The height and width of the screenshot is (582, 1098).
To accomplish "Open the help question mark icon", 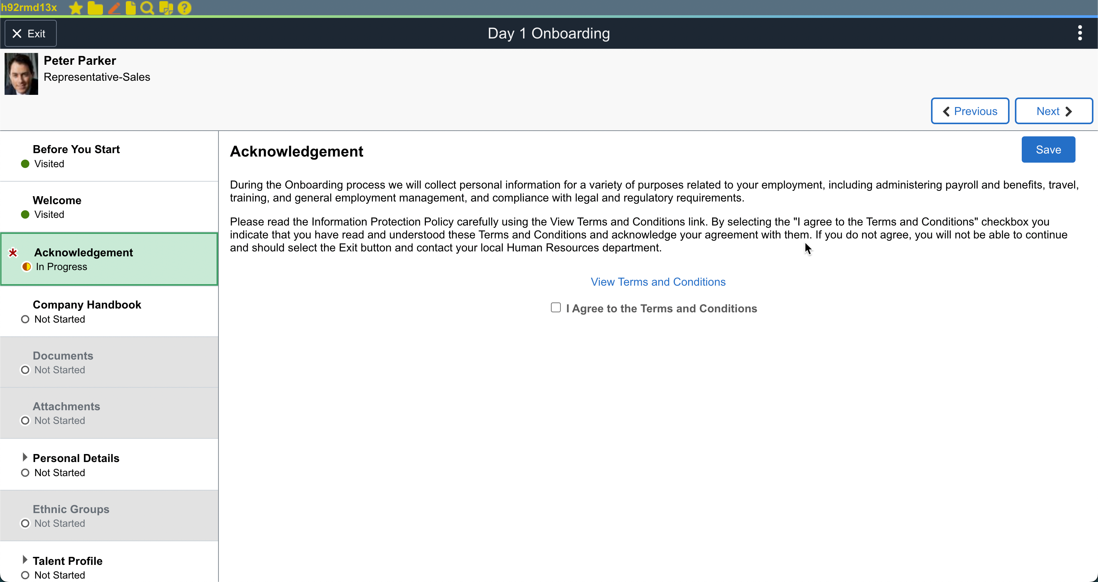I will coord(184,7).
